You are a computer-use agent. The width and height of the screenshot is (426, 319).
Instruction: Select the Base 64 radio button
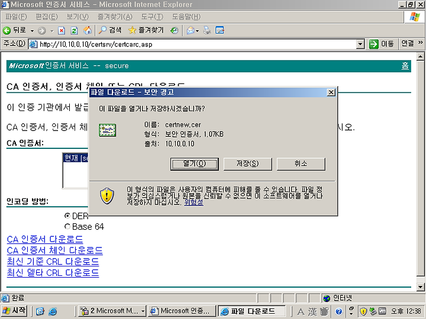67,226
